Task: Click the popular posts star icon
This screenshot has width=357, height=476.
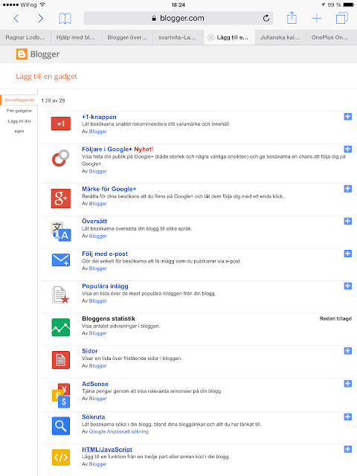Action: (x=61, y=295)
